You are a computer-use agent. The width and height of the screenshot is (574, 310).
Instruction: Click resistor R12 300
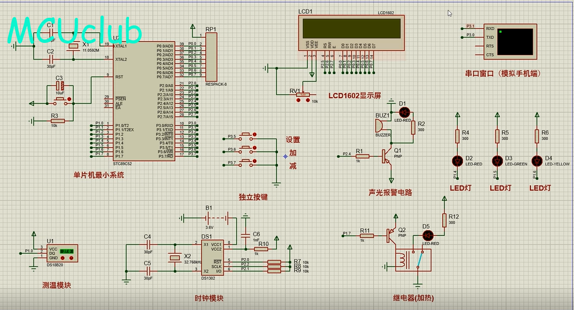click(x=444, y=220)
